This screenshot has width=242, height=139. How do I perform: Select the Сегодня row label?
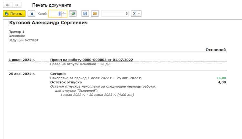58,74
